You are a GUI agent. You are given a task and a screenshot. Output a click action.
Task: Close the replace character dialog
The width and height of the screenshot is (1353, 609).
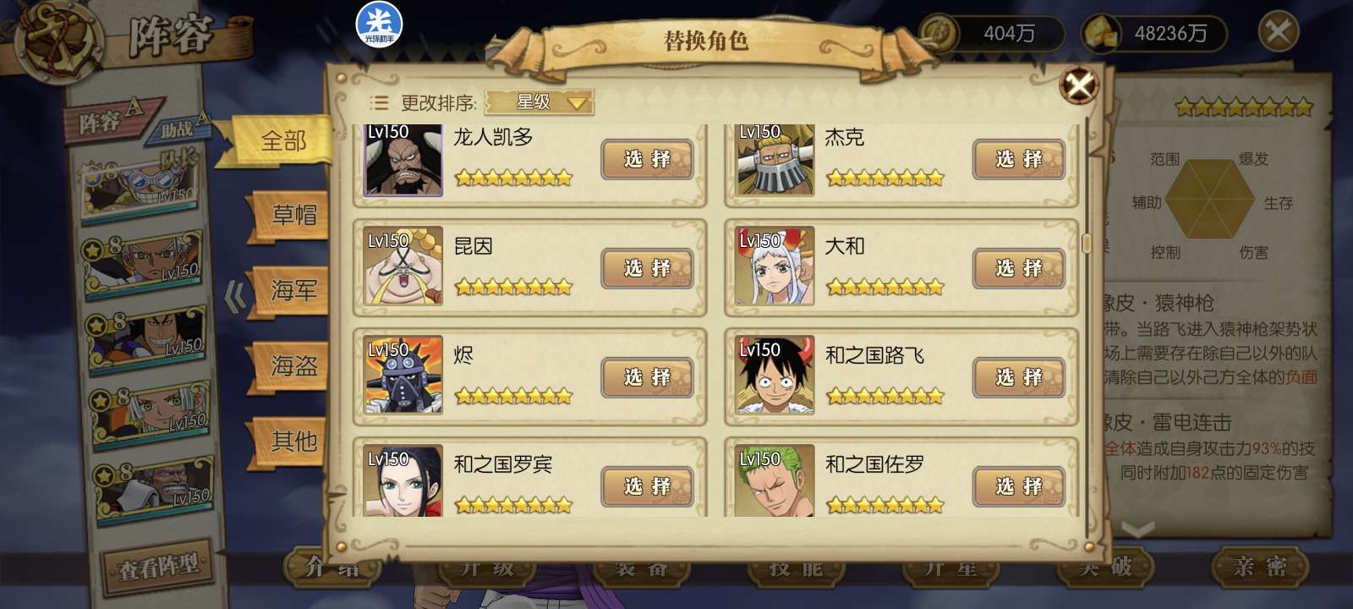click(x=1079, y=85)
